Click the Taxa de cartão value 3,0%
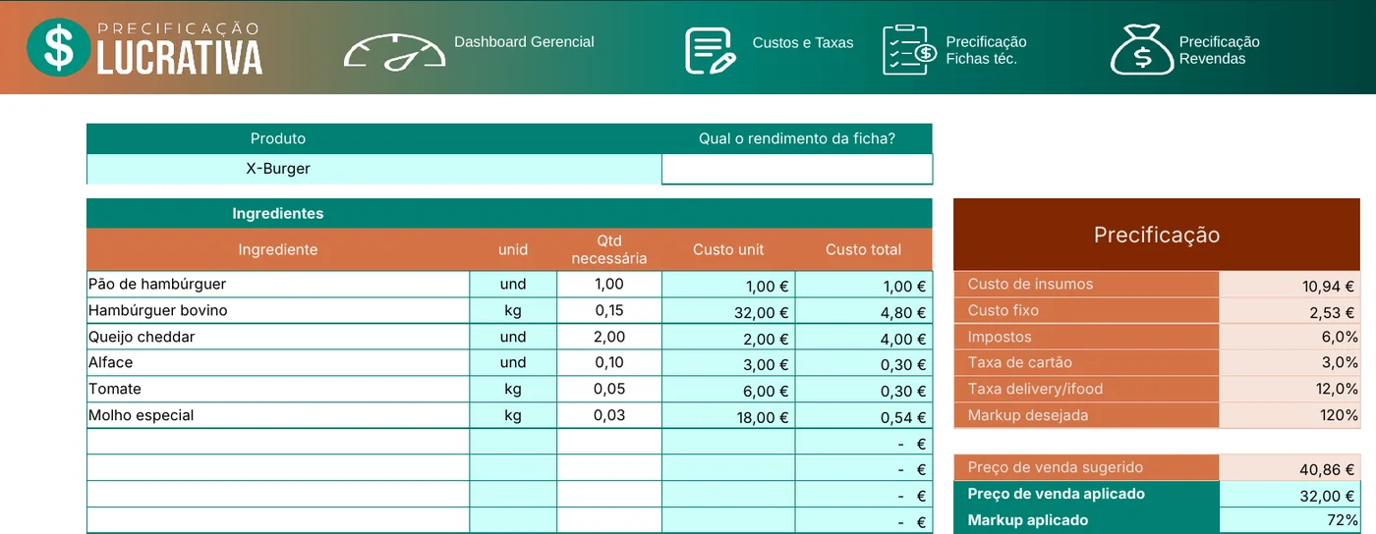The height and width of the screenshot is (534, 1376). point(1290,363)
